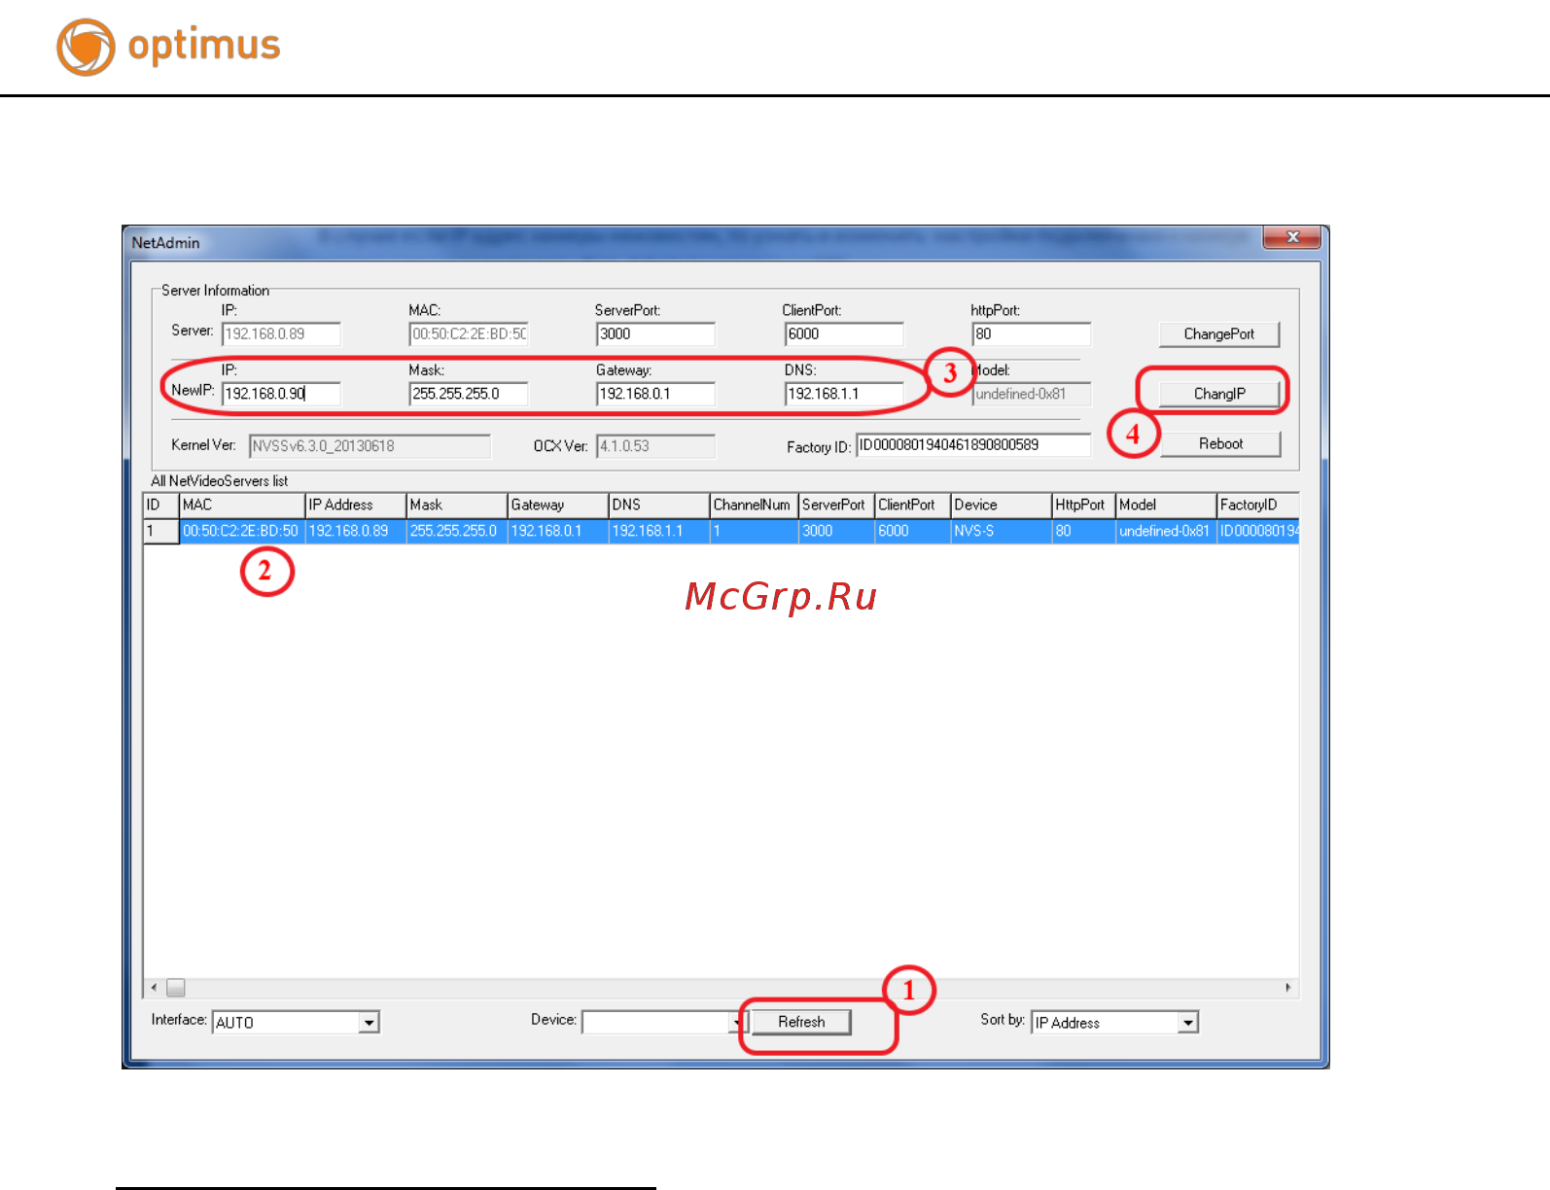This screenshot has width=1550, height=1190.
Task: Click the Reboot button
Action: pyautogui.click(x=1219, y=443)
